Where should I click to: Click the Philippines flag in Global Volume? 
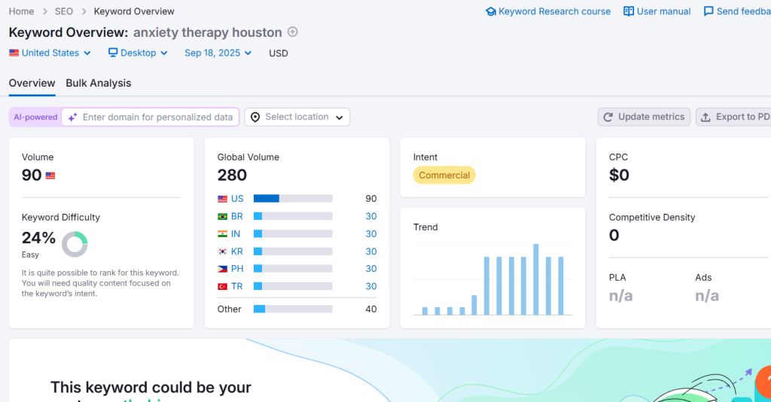(223, 269)
